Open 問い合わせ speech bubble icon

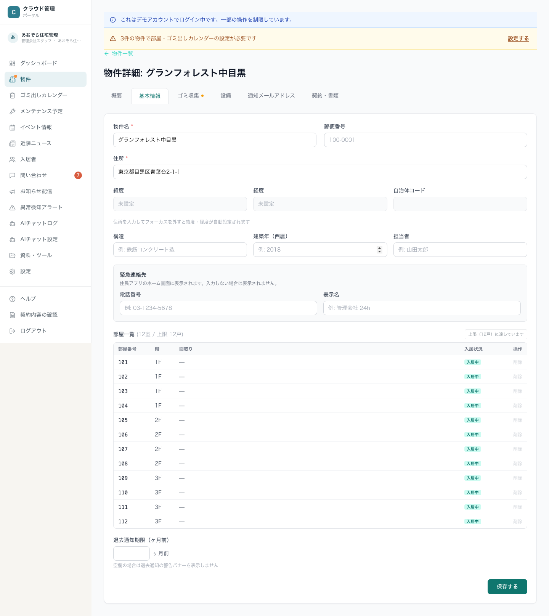click(x=13, y=175)
